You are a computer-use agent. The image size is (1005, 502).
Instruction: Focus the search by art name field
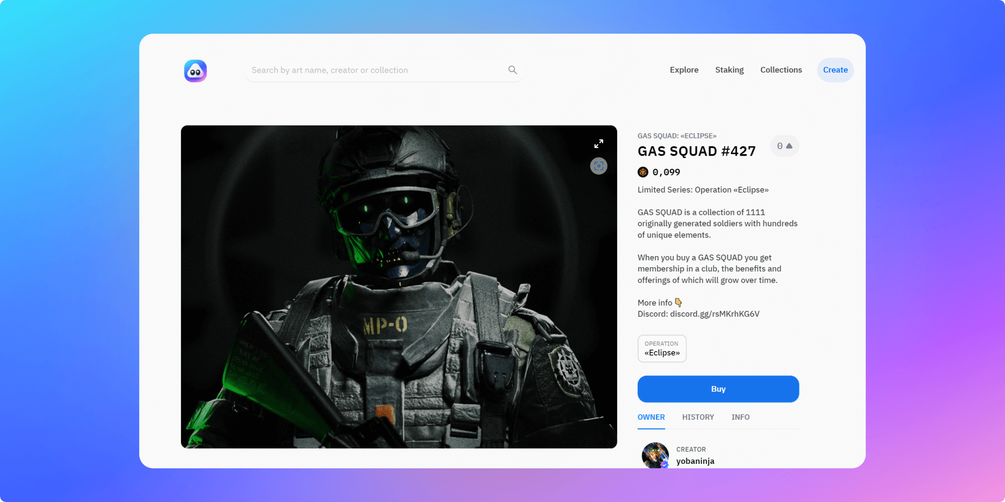[x=384, y=70]
